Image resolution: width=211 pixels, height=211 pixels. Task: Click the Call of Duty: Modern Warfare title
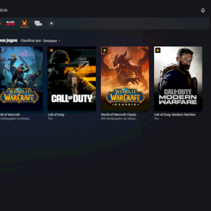[175, 114]
